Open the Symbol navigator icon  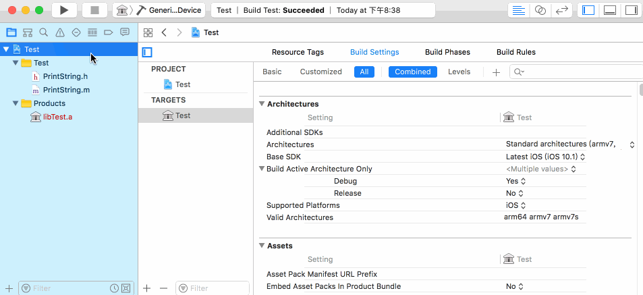pyautogui.click(x=28, y=32)
